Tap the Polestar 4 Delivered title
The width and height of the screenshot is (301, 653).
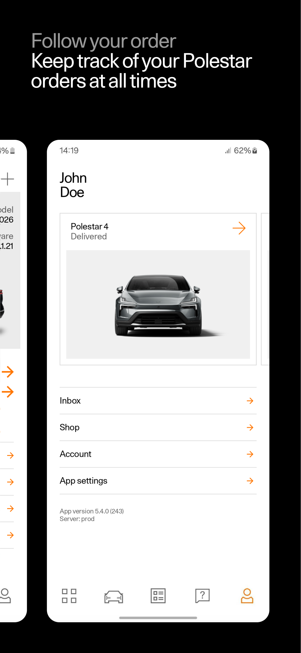(90, 231)
